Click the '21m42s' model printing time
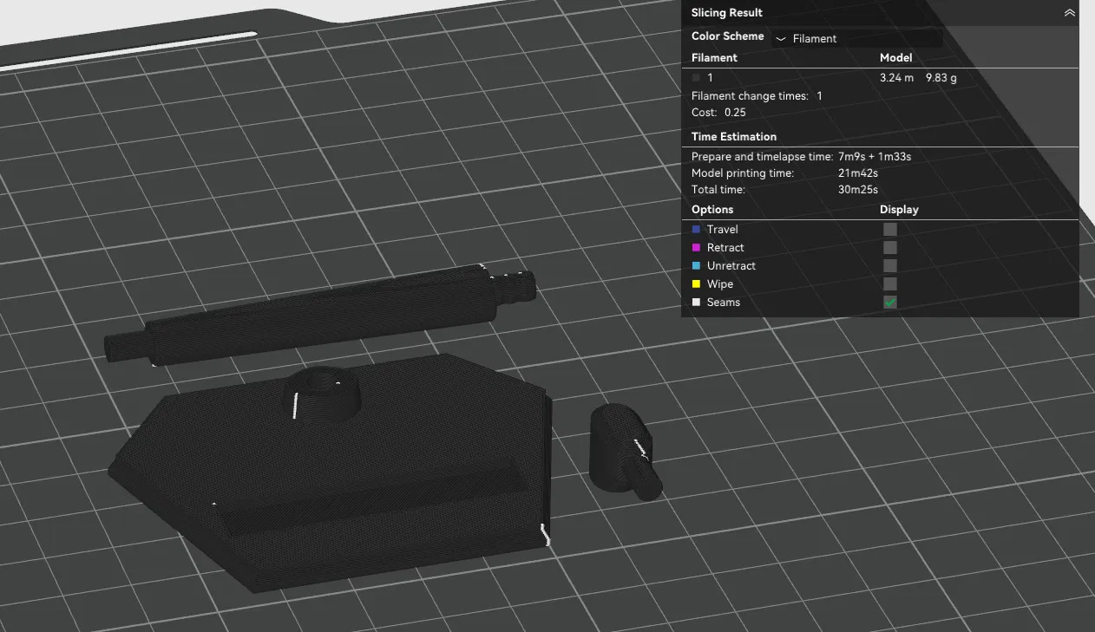 858,173
